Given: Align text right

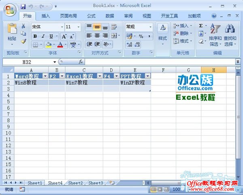Looking at the screenshot, I should (105, 36).
